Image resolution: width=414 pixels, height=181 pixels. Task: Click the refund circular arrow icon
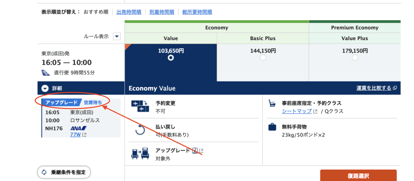140,130
